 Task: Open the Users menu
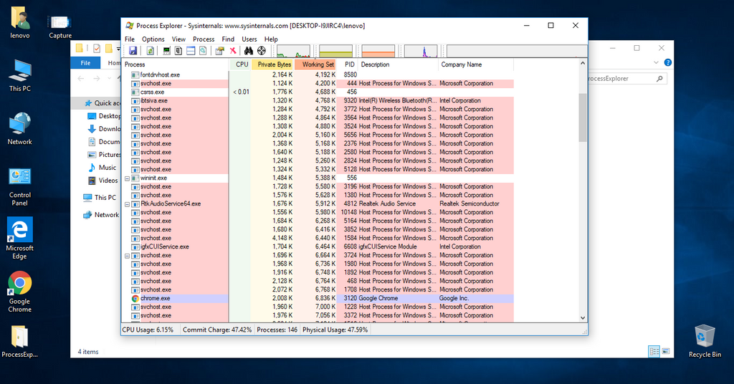[x=249, y=39]
